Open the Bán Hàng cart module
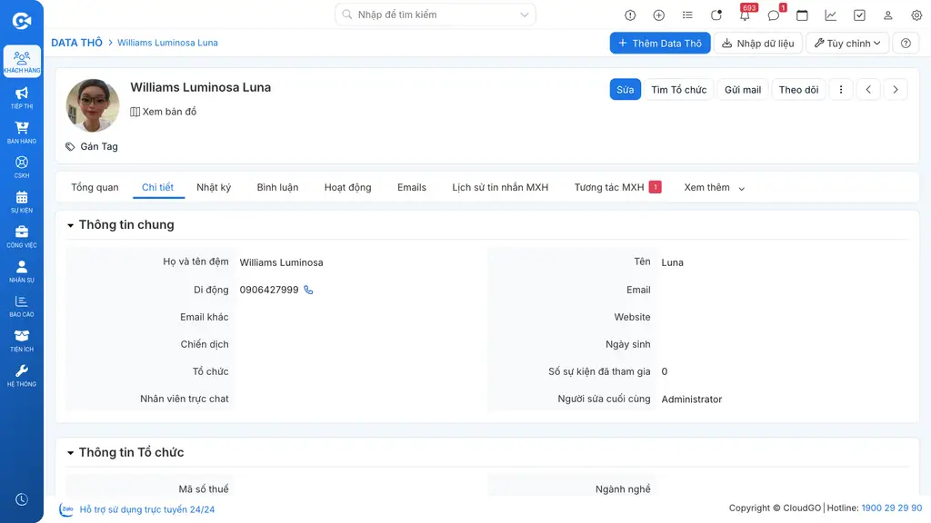The height and width of the screenshot is (523, 931). (22, 133)
